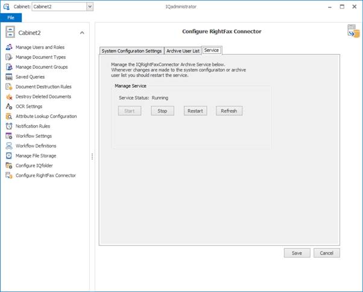Viewport: 363px width, 292px height.
Task: Save the RightFax Connector configuration
Action: 297,253
